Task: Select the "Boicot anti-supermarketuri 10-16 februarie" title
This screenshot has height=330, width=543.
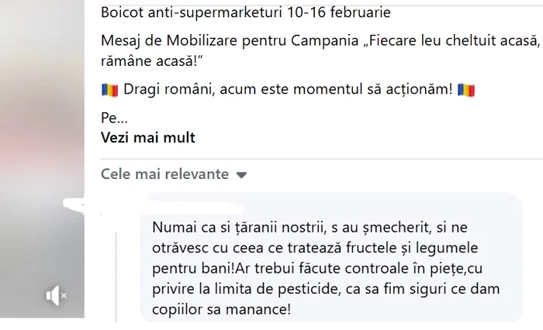Action: 246,13
